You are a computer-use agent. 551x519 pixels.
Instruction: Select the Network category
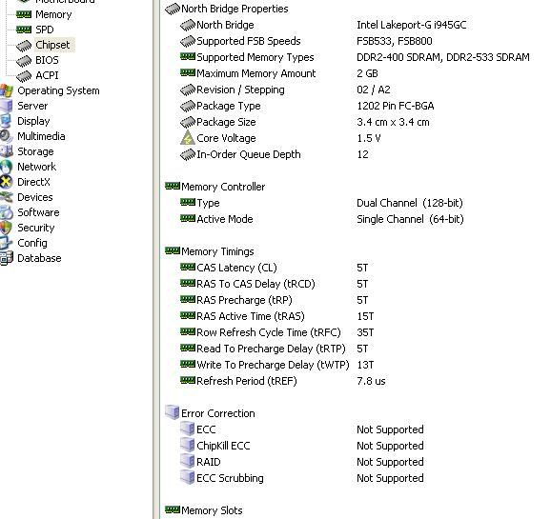click(36, 167)
